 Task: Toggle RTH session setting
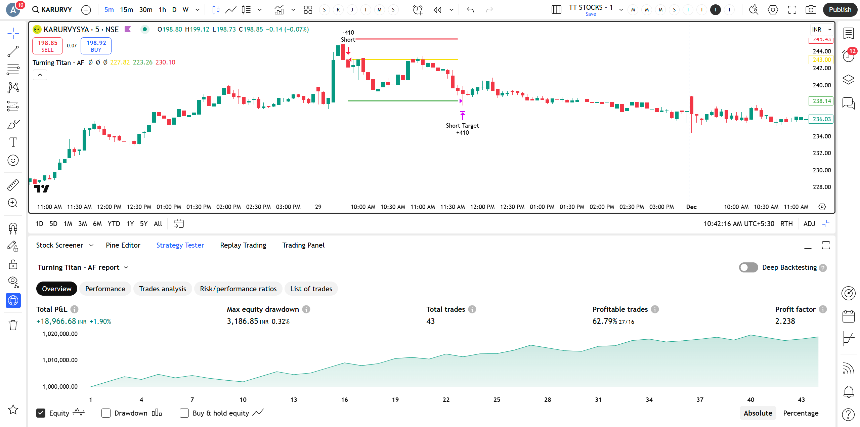(x=786, y=224)
